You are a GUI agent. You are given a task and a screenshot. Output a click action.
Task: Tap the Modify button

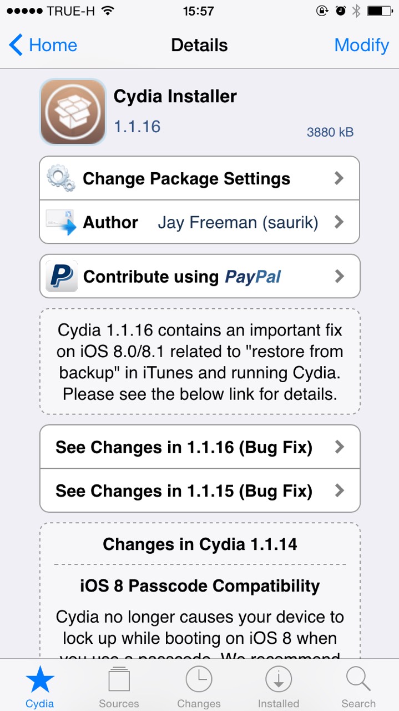pos(361,45)
